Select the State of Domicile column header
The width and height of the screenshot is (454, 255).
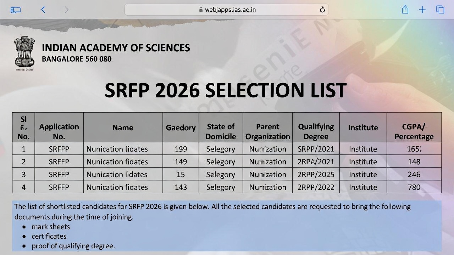(x=221, y=131)
